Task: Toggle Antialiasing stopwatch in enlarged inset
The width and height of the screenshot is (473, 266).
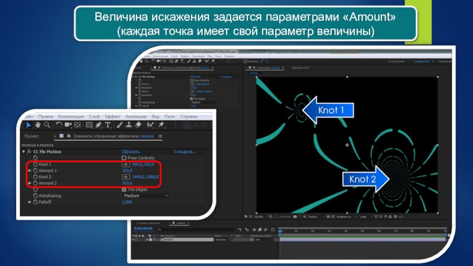Action: [35, 196]
